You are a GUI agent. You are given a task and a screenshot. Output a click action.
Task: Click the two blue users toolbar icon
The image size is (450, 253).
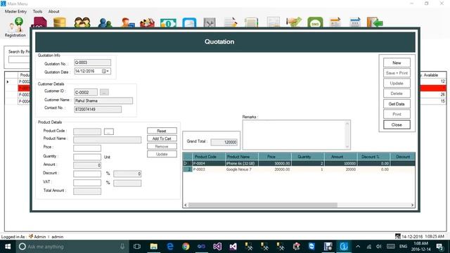click(105, 22)
